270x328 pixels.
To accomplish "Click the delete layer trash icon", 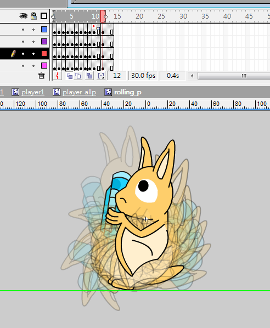I will tap(42, 76).
